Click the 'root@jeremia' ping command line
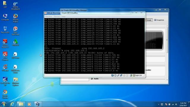 click(66, 51)
